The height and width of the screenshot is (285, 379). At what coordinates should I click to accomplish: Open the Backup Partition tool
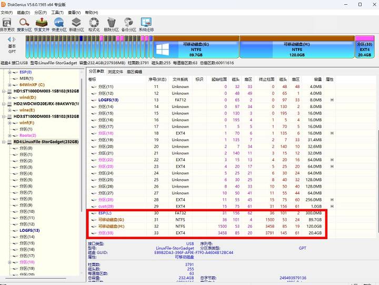(128, 25)
